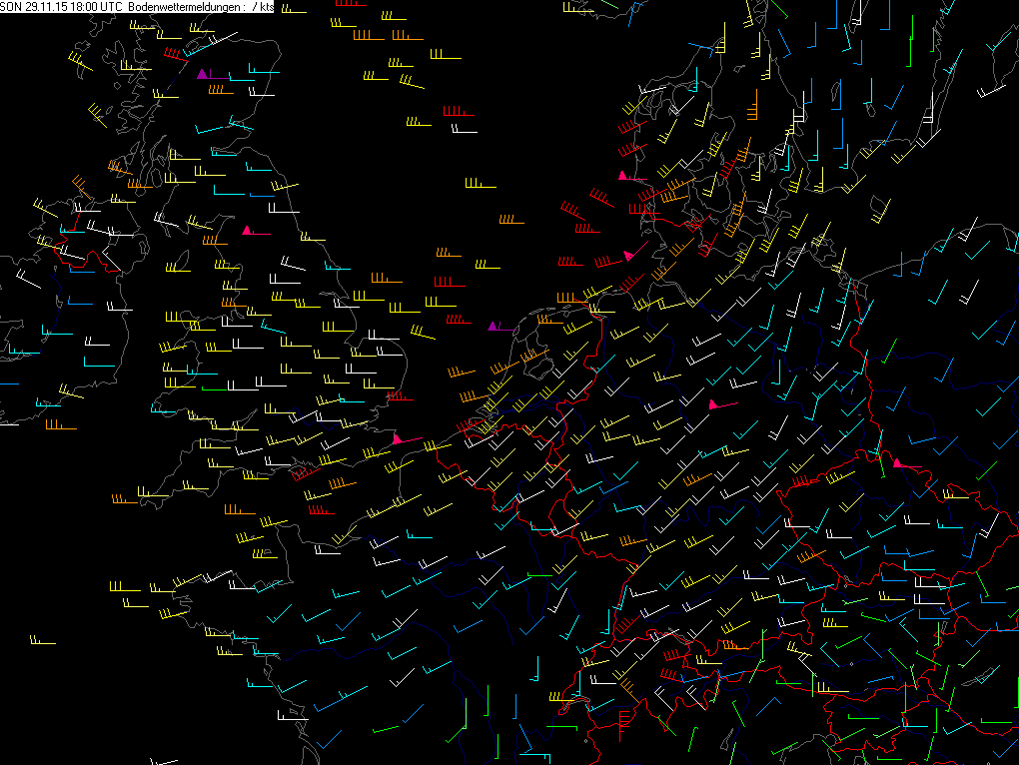Screen dimensions: 1019x765
Task: Click the pink pennant in central Germany
Action: tap(713, 404)
